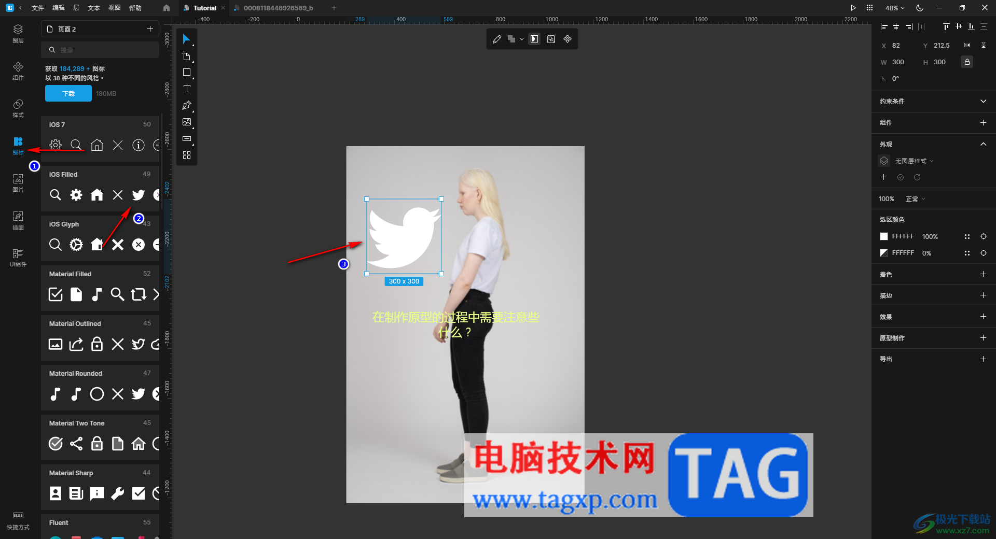
Task: Click the eyedropper target for FFFFFF 100%
Action: [x=984, y=236]
